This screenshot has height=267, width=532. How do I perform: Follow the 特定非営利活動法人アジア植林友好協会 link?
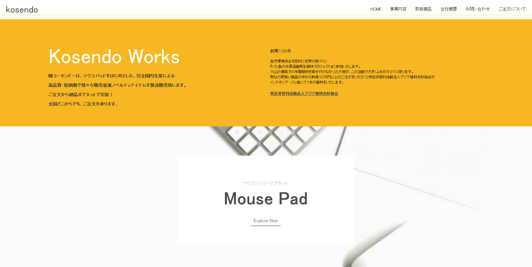pos(304,93)
